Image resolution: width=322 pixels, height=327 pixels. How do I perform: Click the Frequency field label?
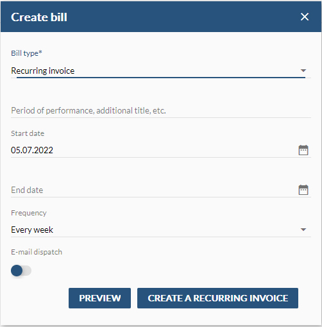[x=29, y=213]
